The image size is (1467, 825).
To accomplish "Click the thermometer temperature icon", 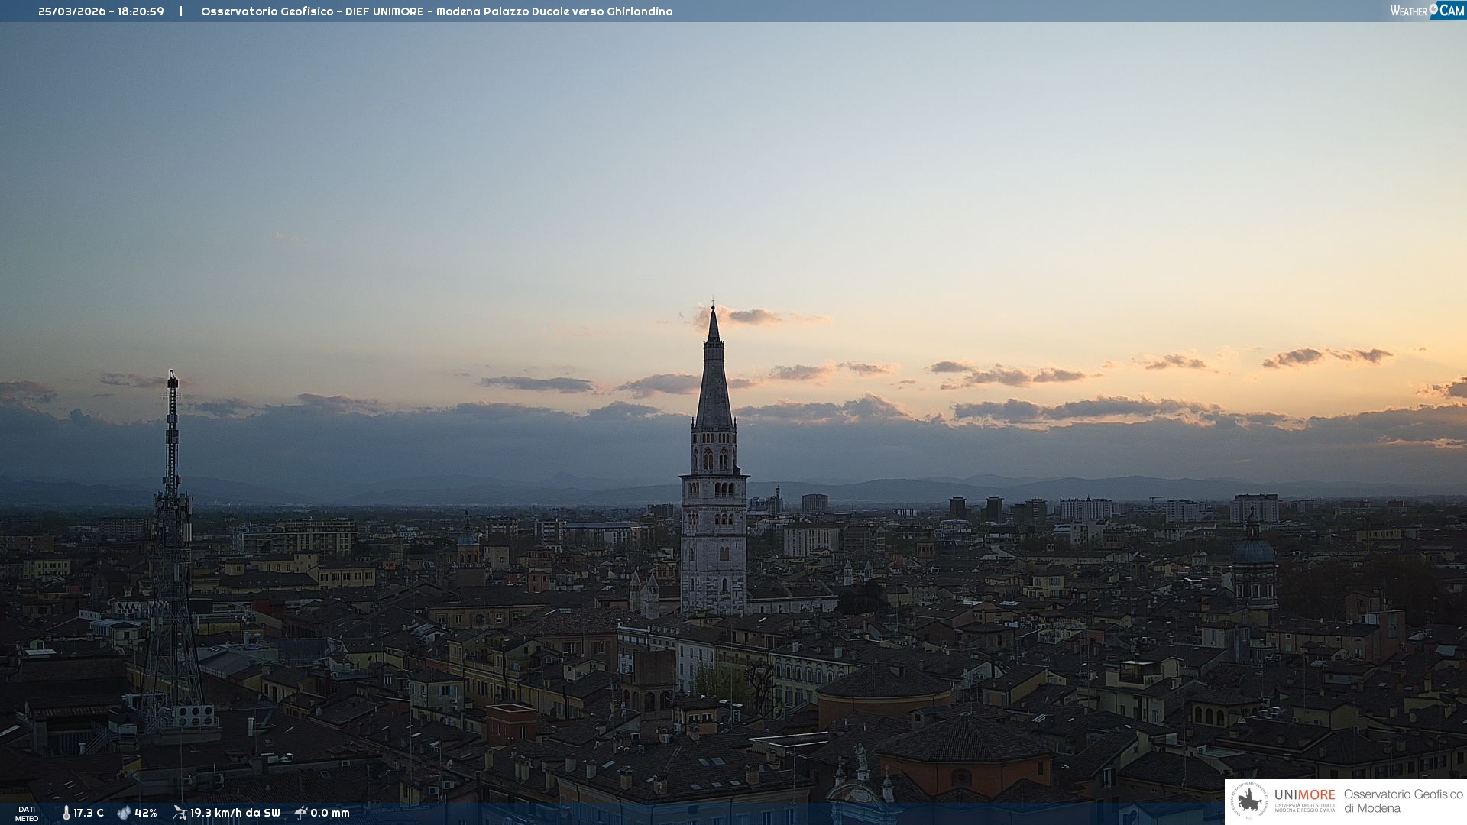I will (66, 813).
